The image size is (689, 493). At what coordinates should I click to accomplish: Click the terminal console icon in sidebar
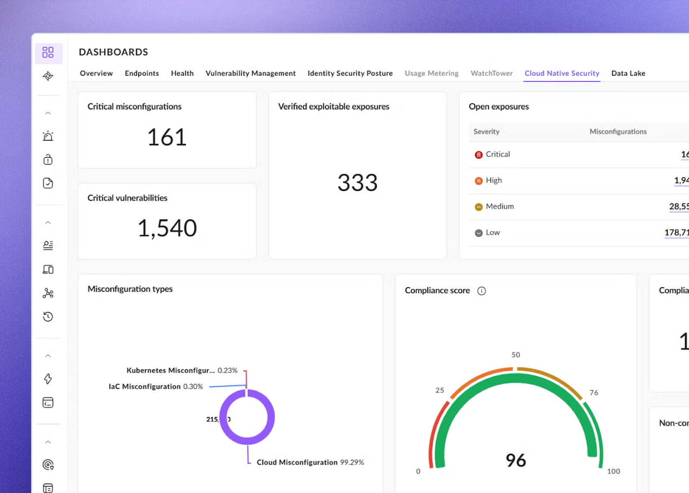click(x=48, y=403)
